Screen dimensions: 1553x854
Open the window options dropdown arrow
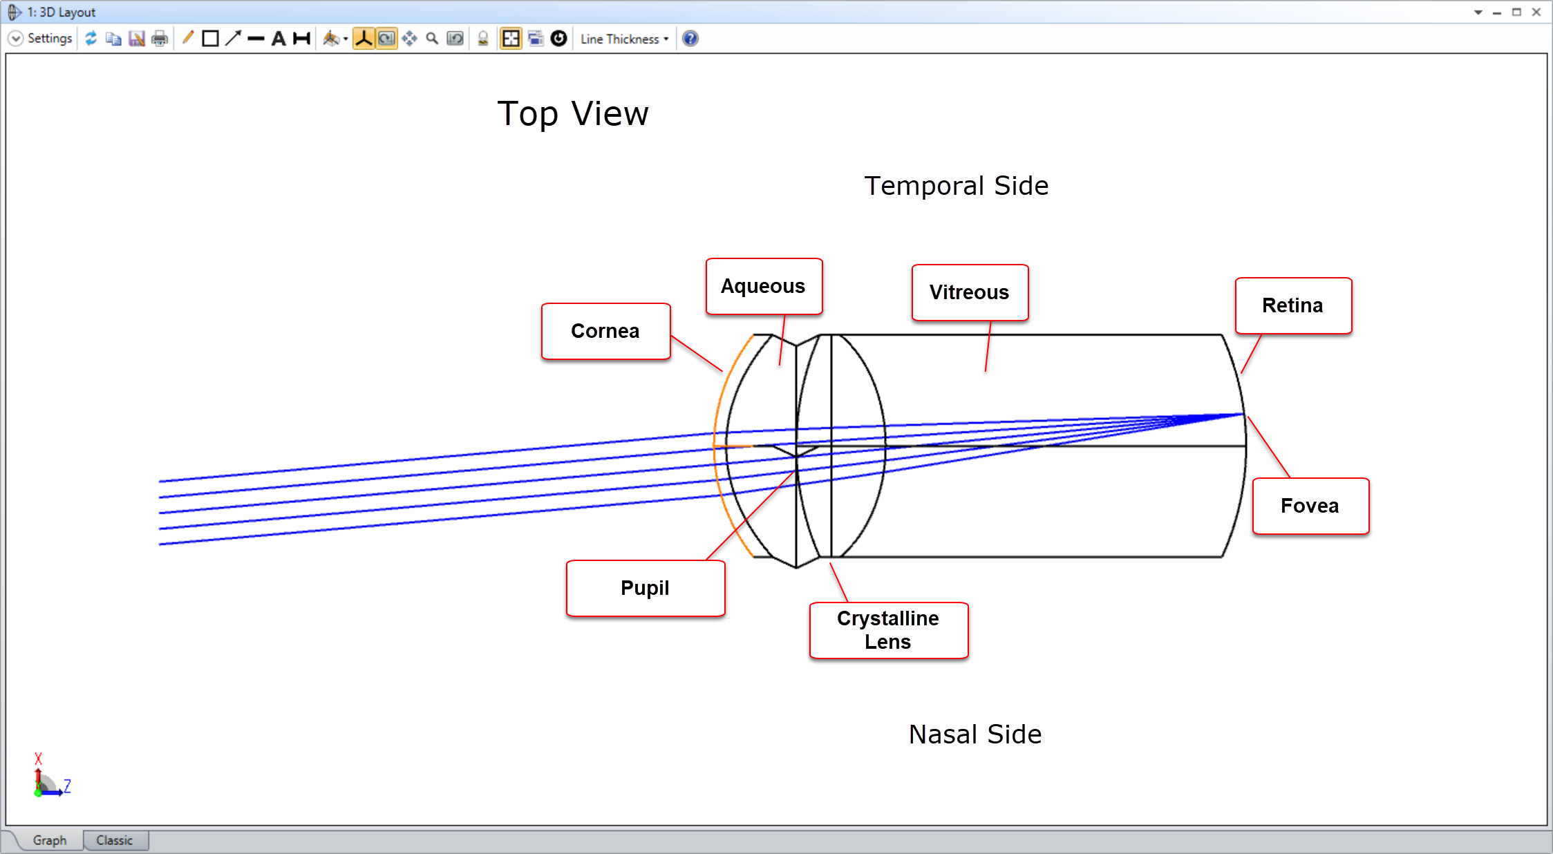tap(1478, 12)
